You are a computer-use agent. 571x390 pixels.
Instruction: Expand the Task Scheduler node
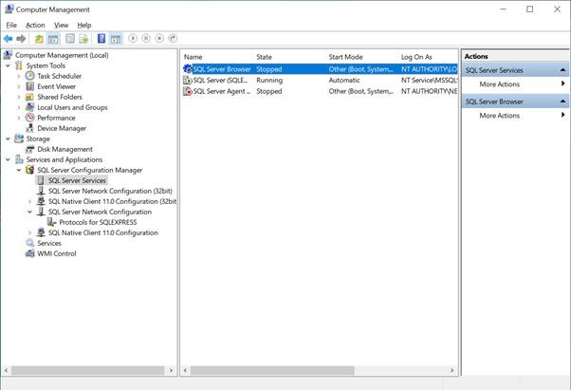click(19, 76)
